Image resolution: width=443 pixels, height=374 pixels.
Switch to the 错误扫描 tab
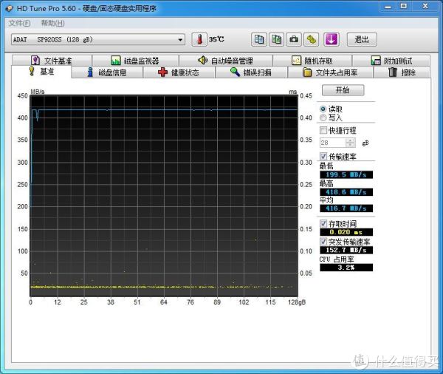click(251, 72)
